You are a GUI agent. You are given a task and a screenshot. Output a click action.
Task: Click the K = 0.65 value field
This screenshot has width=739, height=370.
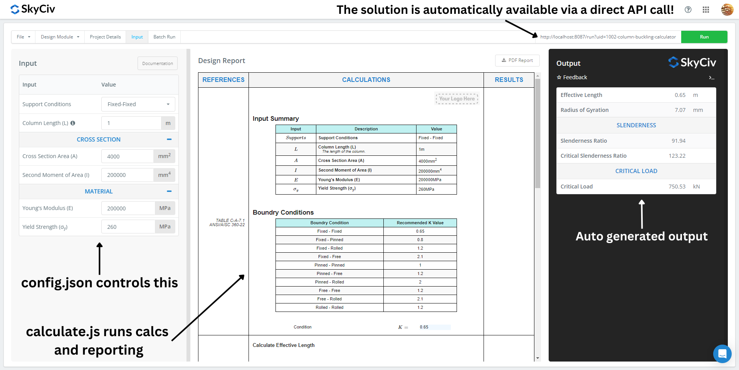click(435, 327)
